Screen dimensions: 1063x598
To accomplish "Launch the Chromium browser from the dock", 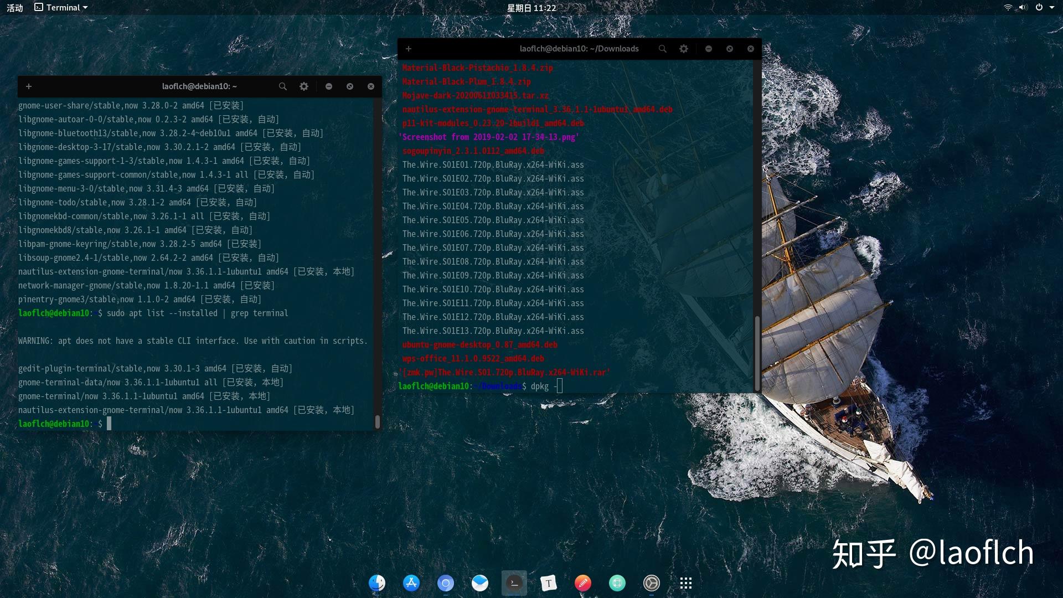I will tap(446, 583).
